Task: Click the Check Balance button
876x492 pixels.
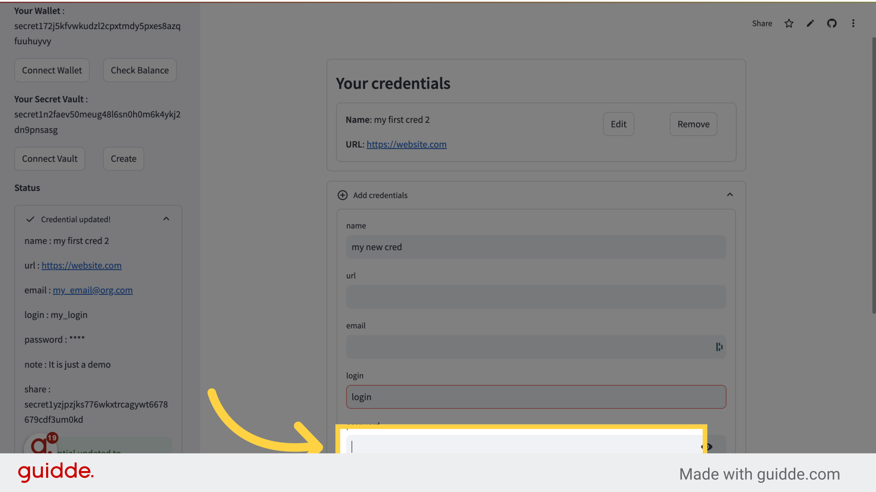Action: [x=140, y=70]
